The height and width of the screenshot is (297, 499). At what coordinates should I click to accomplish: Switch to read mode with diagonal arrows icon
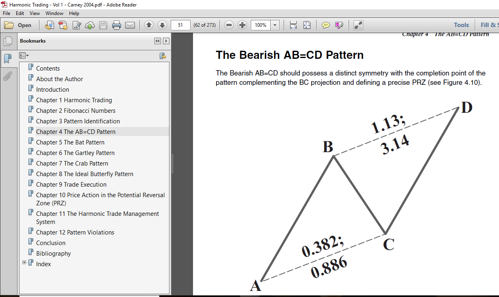tap(358, 25)
